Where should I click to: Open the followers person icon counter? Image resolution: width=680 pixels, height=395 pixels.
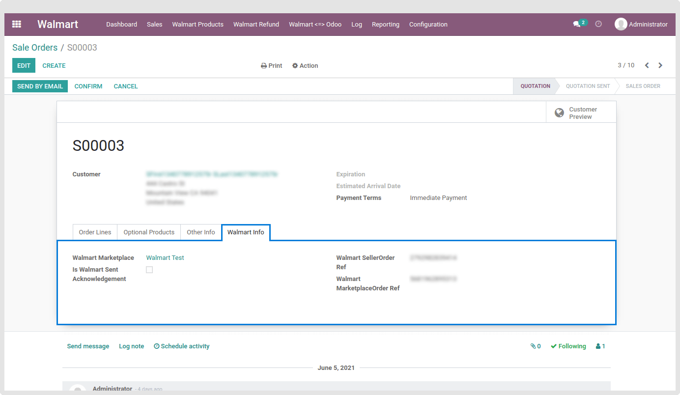(600, 346)
